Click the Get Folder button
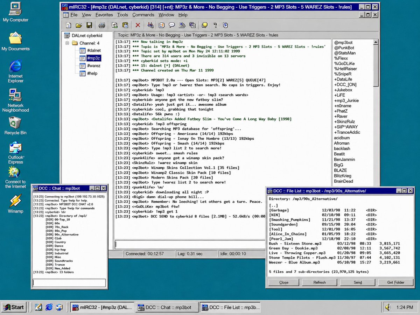This screenshot has width=420, height=315. 396,282
